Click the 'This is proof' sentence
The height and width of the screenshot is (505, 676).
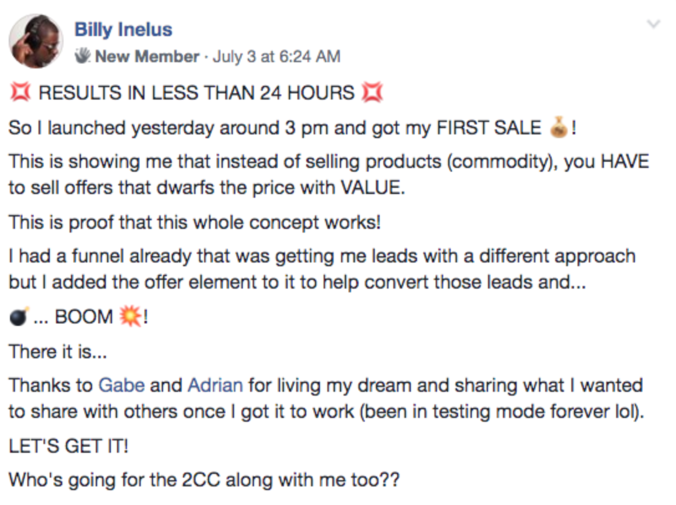[195, 223]
